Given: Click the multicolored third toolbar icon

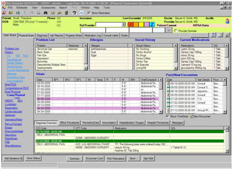Looking at the screenshot, I should [x=18, y=13].
